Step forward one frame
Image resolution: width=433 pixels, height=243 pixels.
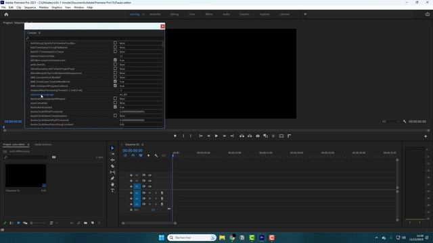click(x=224, y=136)
